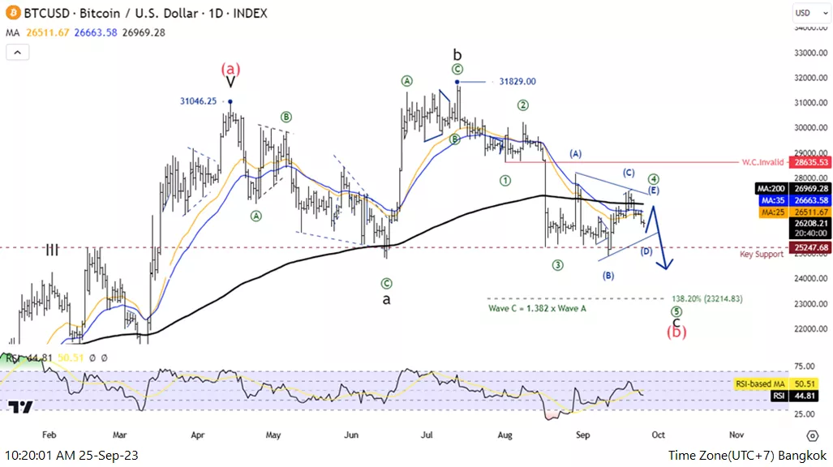Image resolution: width=833 pixels, height=467 pixels.
Task: Open chart settings gear icon
Action: (x=812, y=435)
